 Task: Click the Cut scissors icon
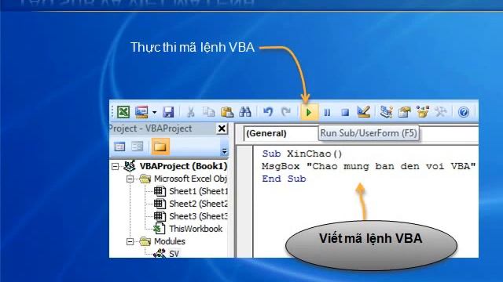tap(190, 112)
